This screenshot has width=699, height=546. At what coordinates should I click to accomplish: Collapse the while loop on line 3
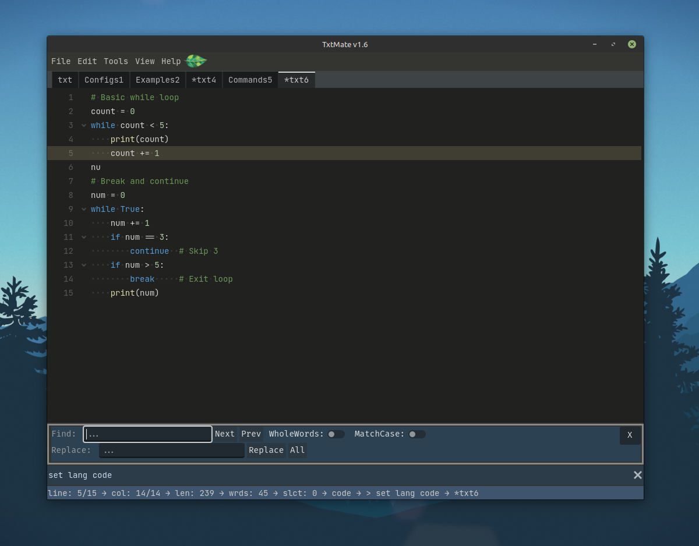click(x=84, y=125)
